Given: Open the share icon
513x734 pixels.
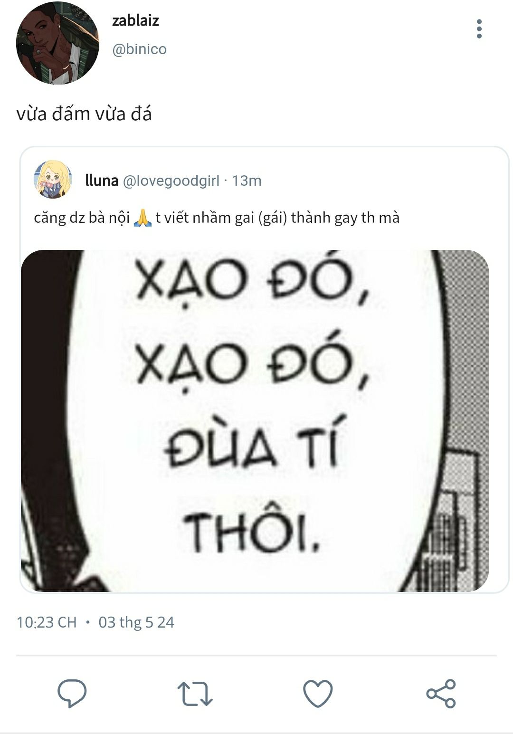Looking at the screenshot, I should coord(441,694).
